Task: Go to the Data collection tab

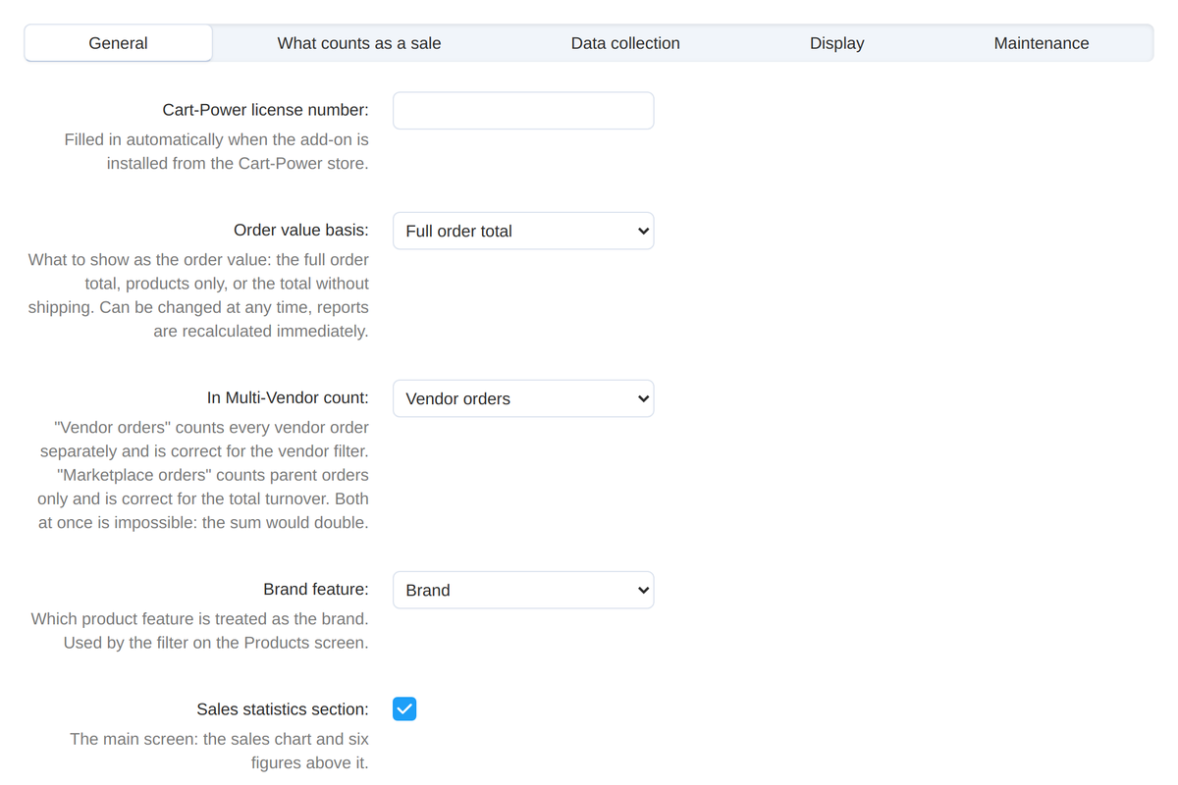Action: point(625,43)
